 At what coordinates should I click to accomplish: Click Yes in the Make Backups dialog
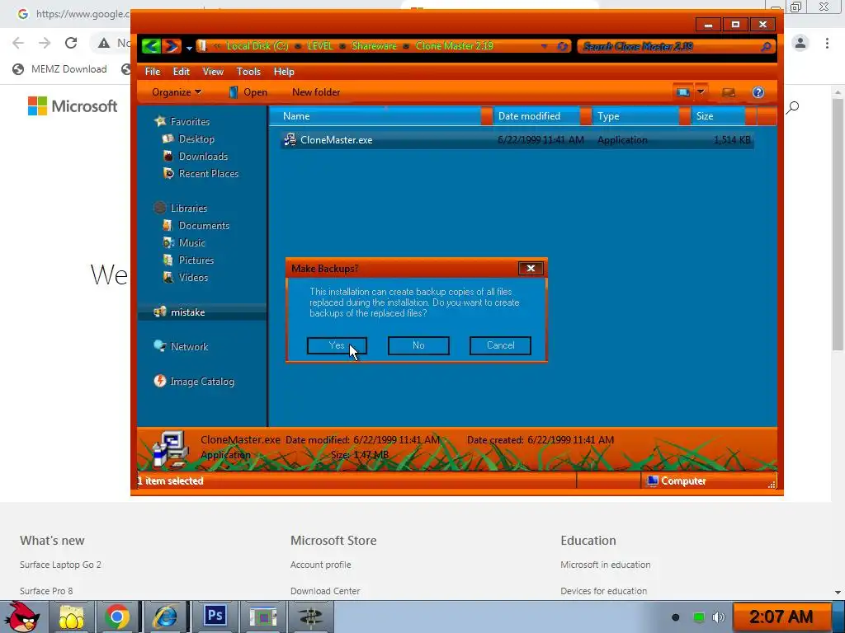[x=337, y=345]
